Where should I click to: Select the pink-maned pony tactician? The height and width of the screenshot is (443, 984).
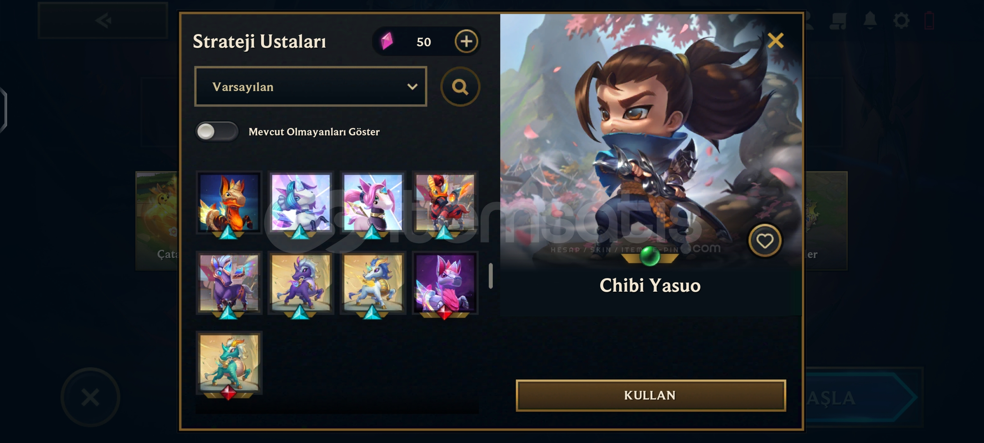(x=373, y=203)
